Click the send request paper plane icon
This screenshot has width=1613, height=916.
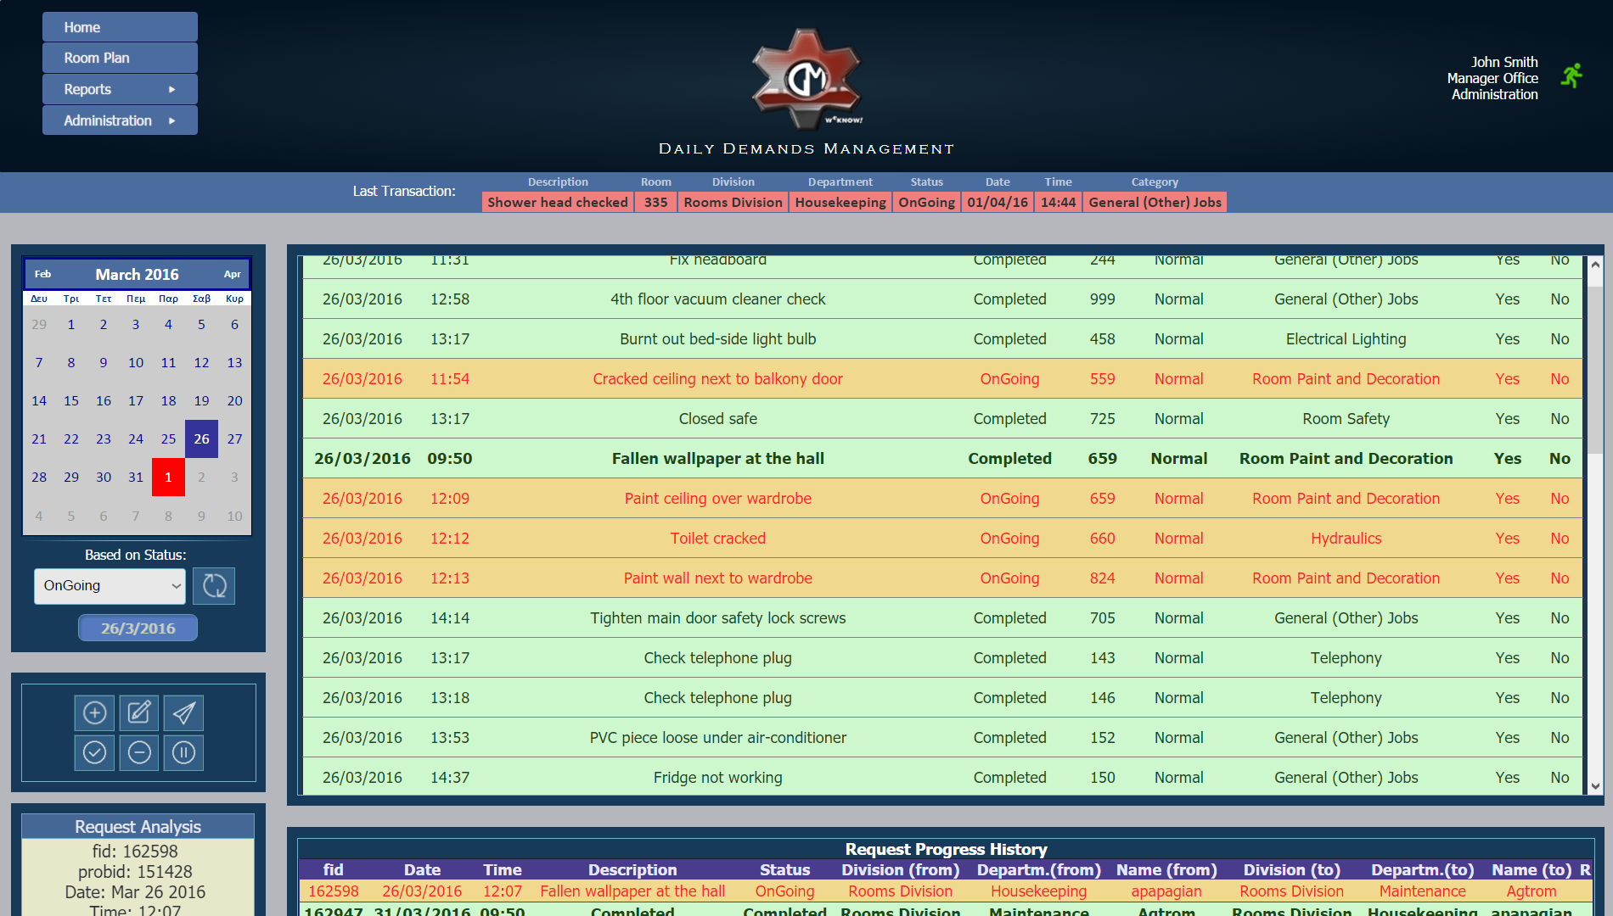(183, 712)
